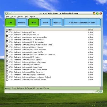
Task: Sort list by the Status column header
Action: (94, 30)
